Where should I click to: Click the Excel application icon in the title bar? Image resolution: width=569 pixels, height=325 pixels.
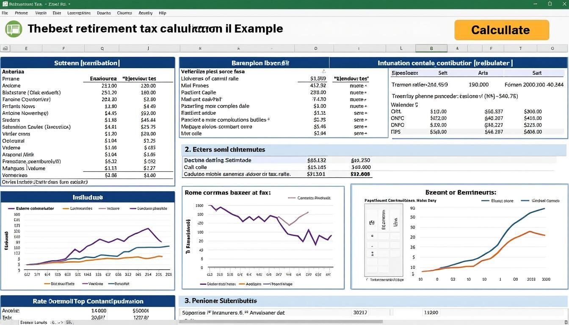[5, 4]
